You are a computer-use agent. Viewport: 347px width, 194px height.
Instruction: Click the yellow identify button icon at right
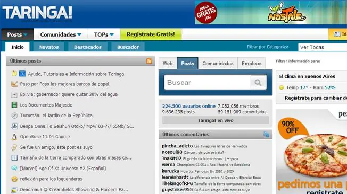pyautogui.click(x=337, y=34)
